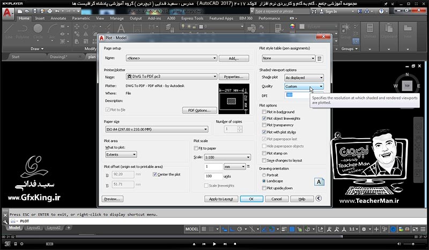The height and width of the screenshot is (250, 429).
Task: Click the Stop button in KMPlayer
Action: coord(235,244)
